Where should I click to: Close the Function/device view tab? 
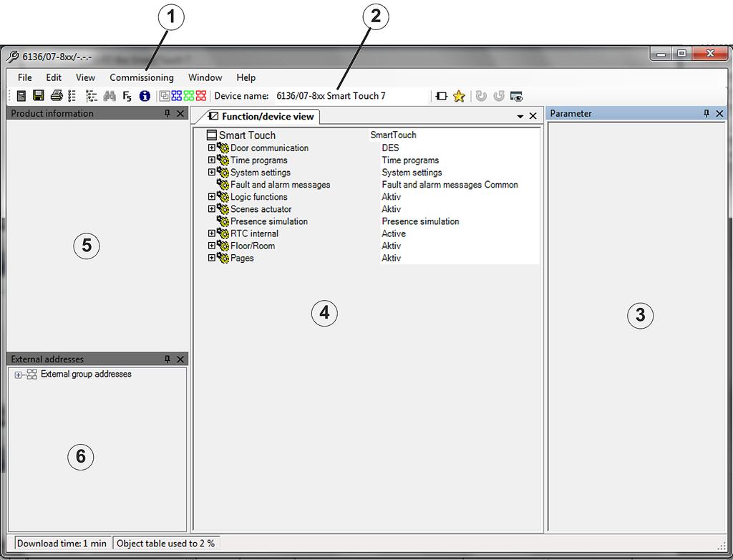click(533, 116)
